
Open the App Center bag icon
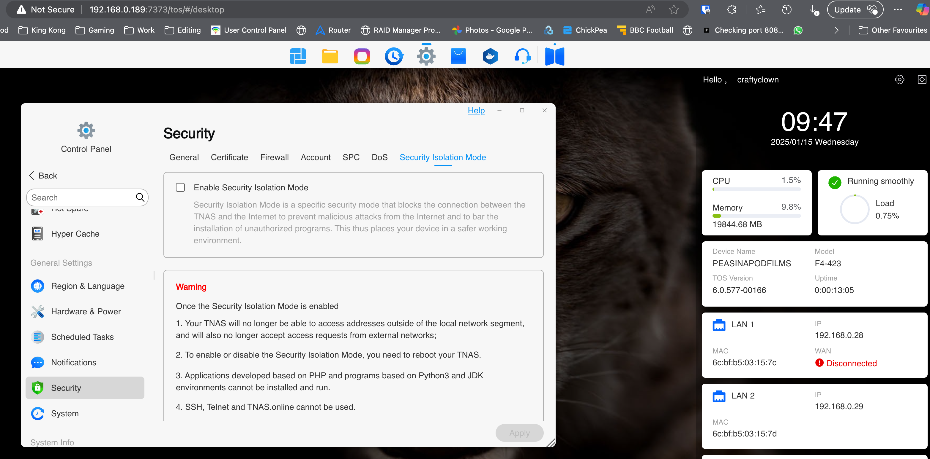click(458, 57)
